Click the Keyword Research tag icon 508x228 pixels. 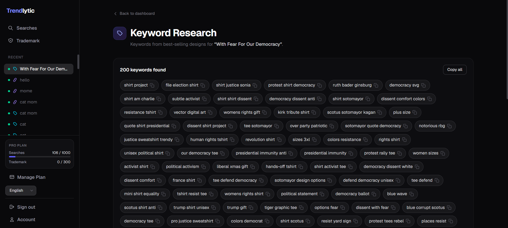click(x=120, y=33)
